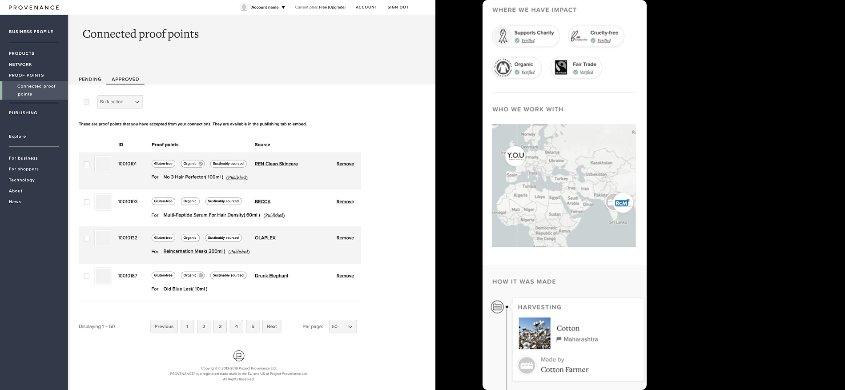
Task: Remove the REN Clean Skincare row
Action: 345,164
